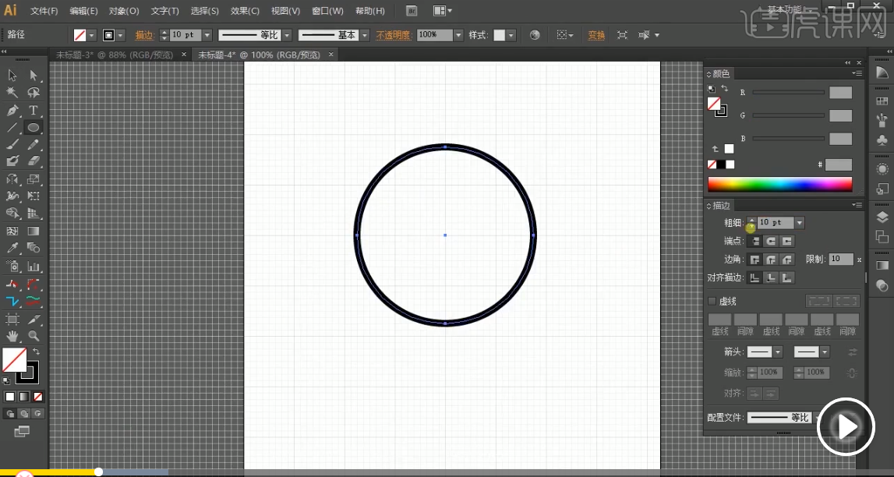The height and width of the screenshot is (477, 894).
Task: Activate the Hand tool
Action: coord(12,336)
